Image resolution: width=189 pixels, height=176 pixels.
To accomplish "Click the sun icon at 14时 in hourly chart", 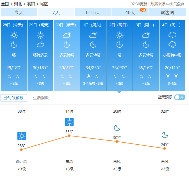I will coord(69,122).
